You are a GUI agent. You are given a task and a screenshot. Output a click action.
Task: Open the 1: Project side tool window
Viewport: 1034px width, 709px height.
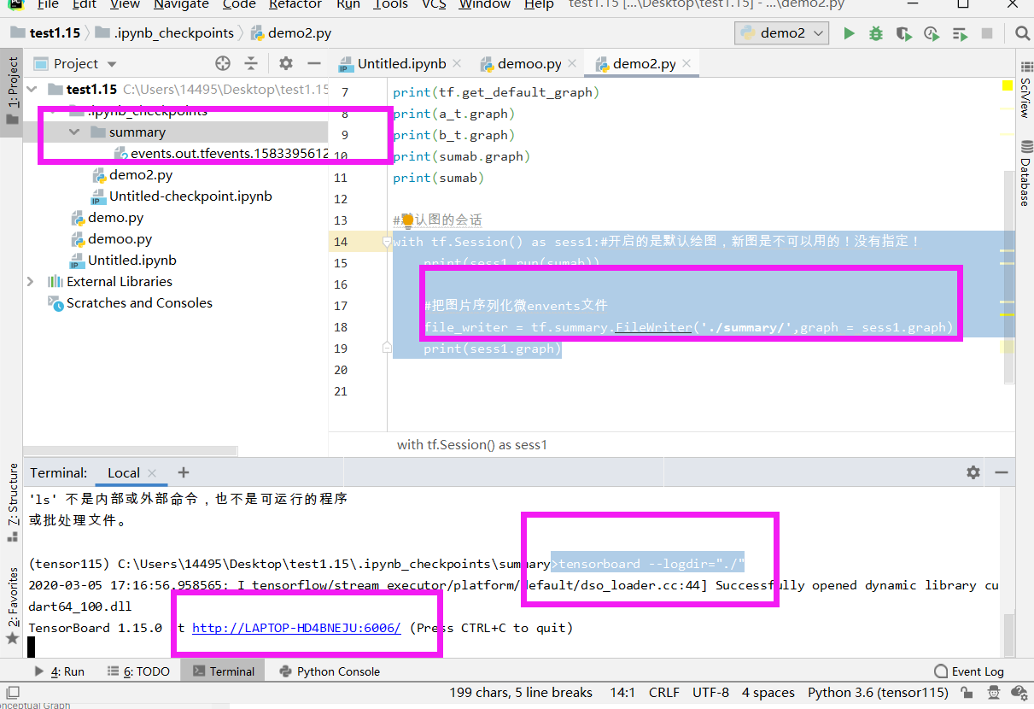[x=12, y=91]
